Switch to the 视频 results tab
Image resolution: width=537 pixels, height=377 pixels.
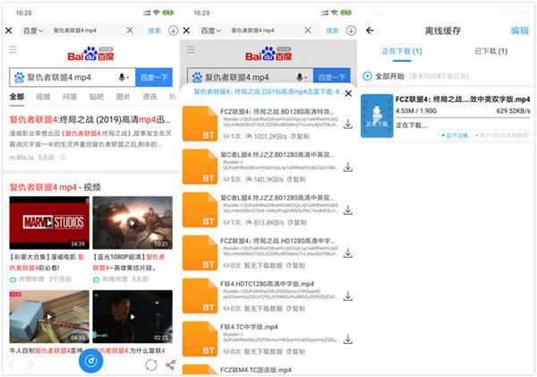tap(44, 97)
